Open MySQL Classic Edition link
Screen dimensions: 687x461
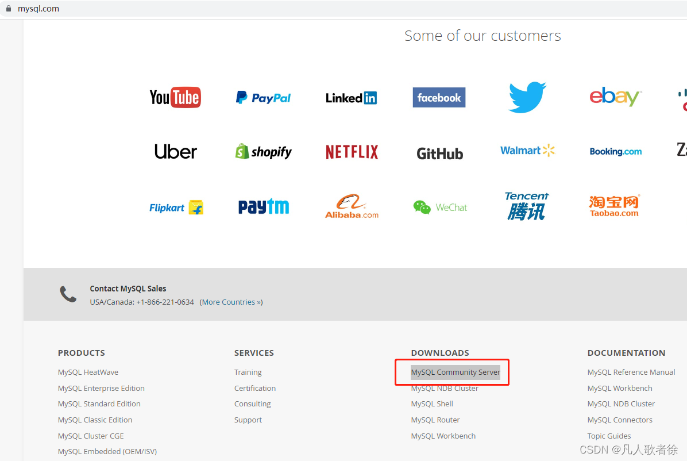(95, 420)
